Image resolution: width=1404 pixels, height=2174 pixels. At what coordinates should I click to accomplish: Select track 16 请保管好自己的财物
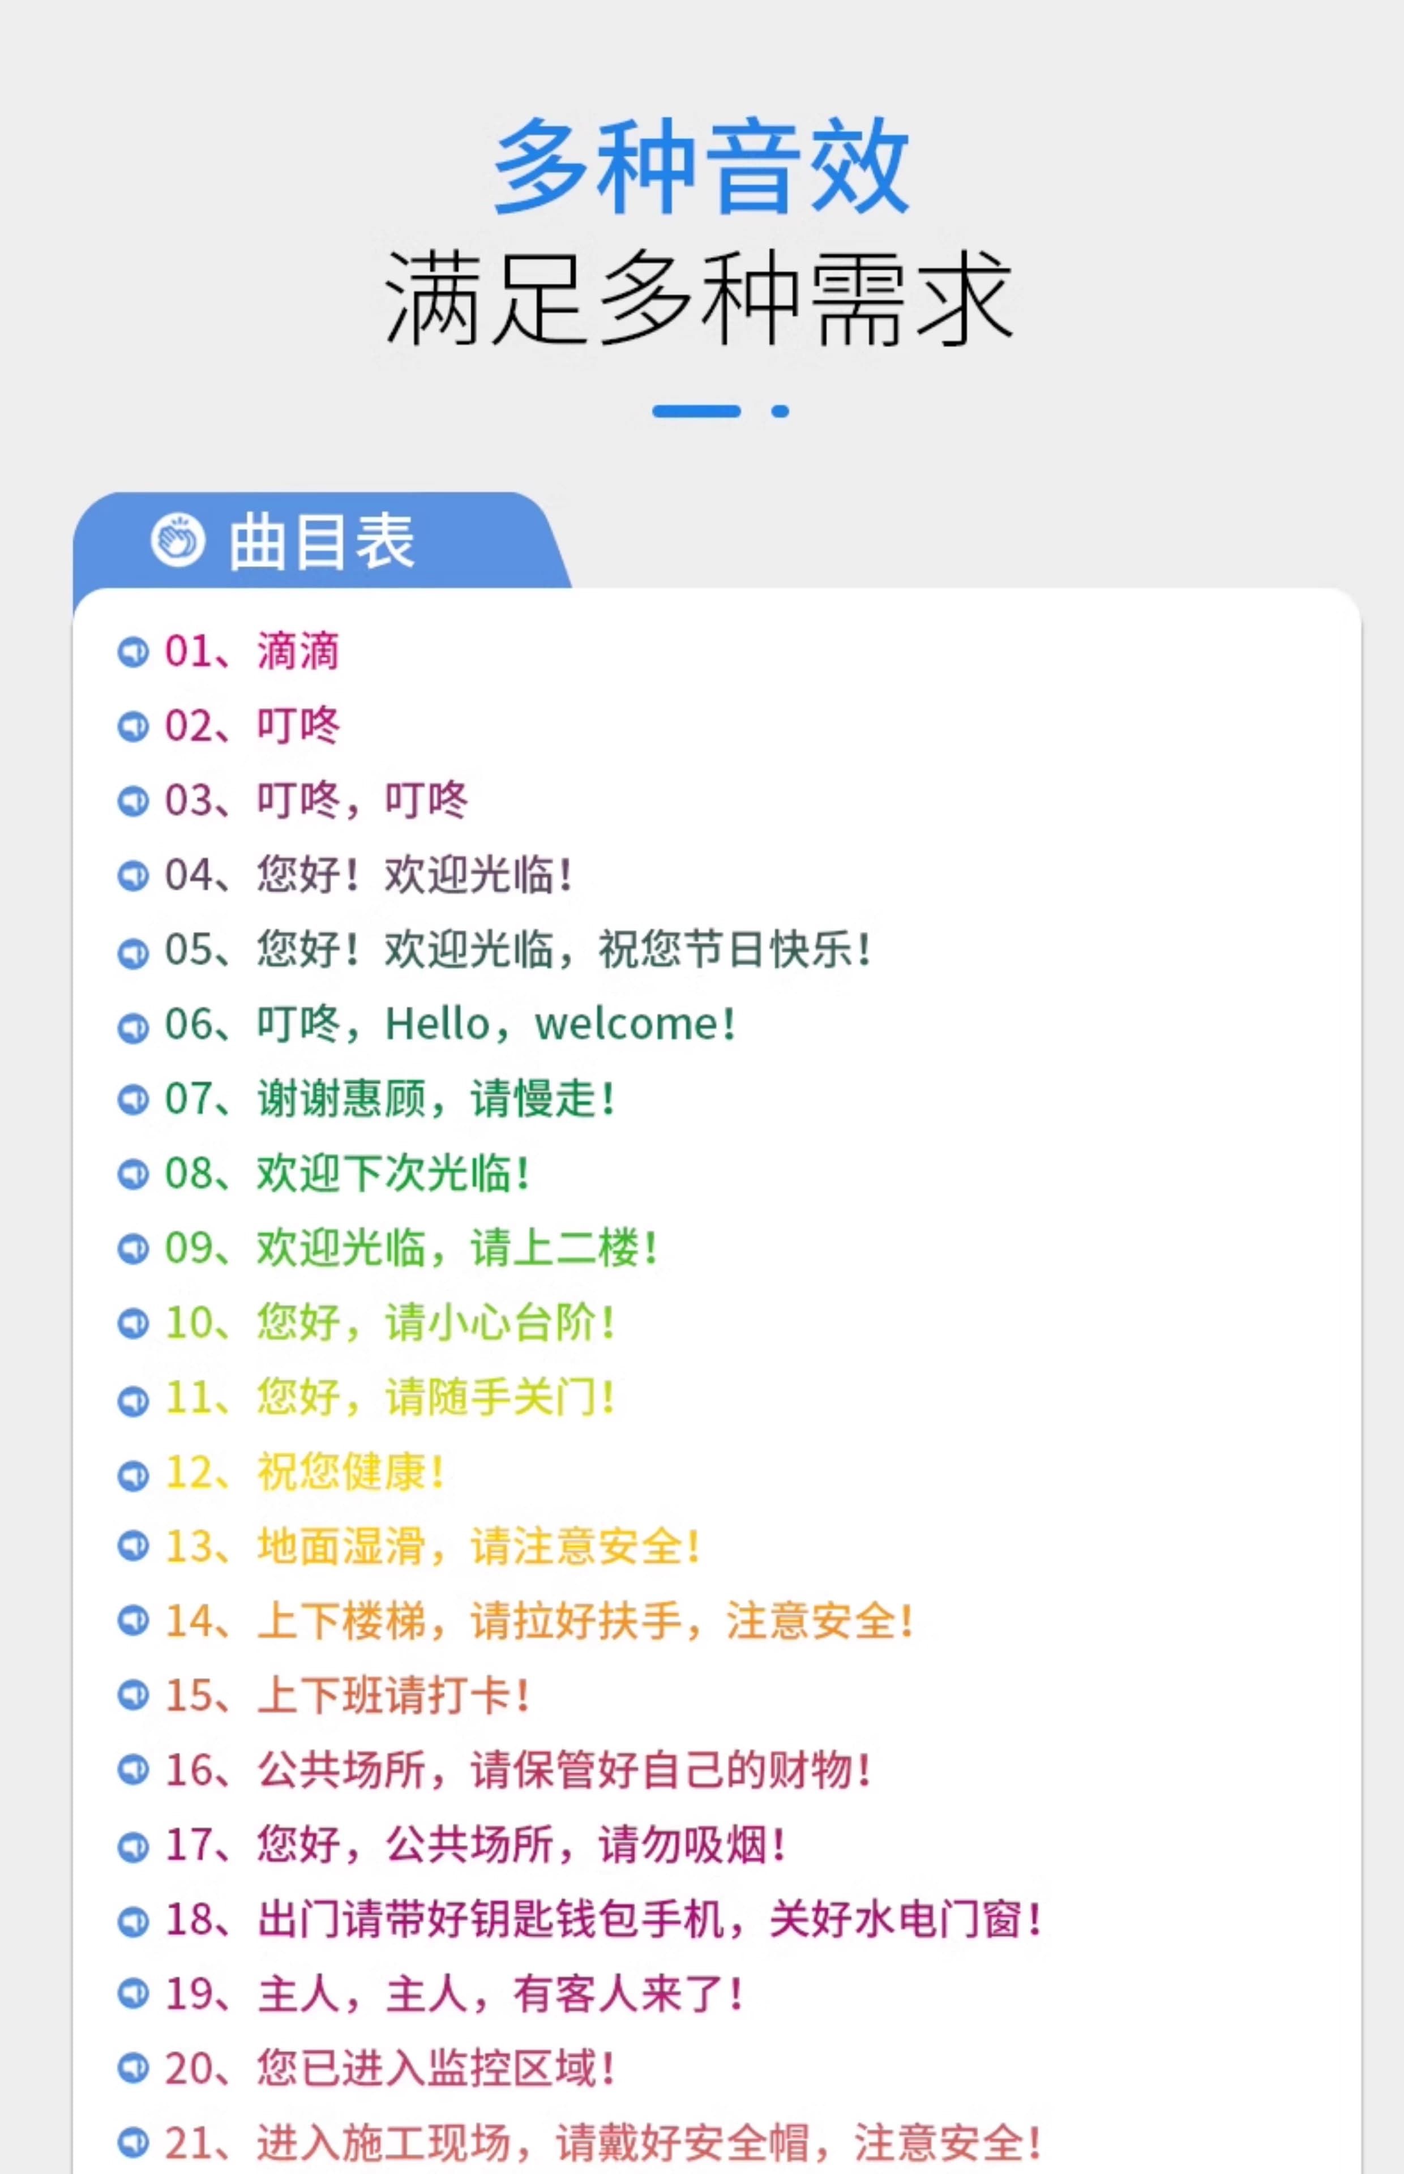point(518,1772)
